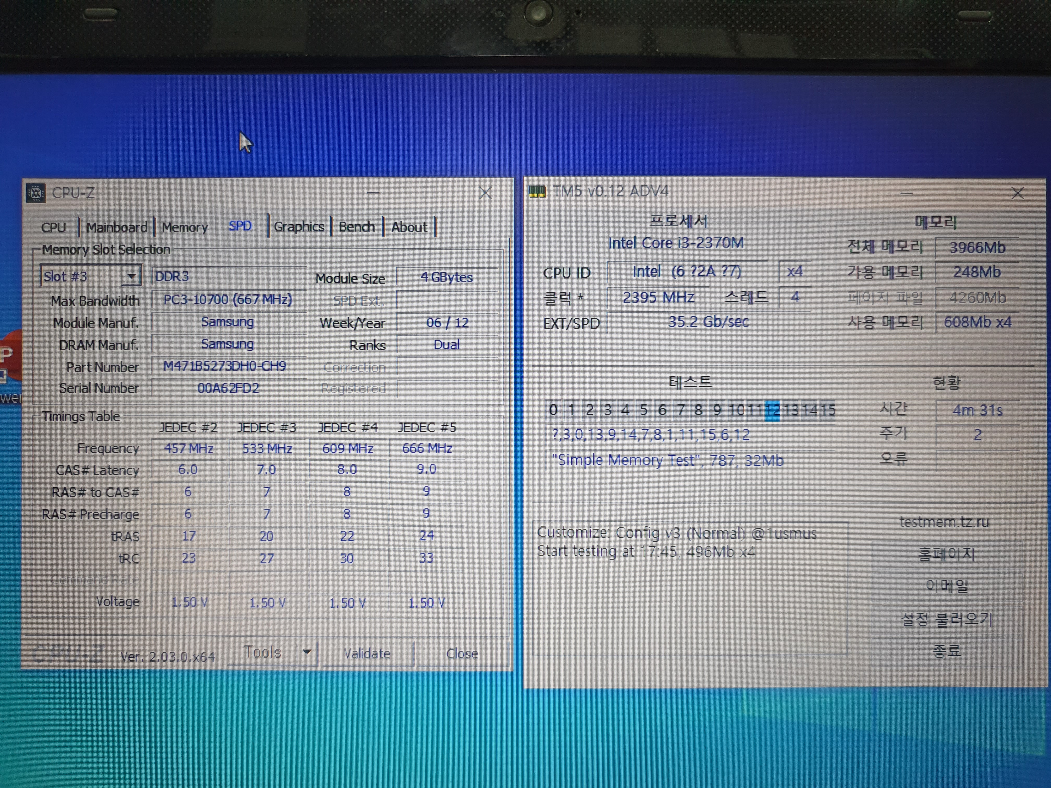
Task: Click the Tools button in CPU-Z
Action: (263, 653)
